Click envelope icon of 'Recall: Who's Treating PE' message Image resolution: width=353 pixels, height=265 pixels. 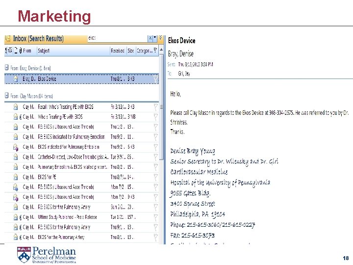(x=16, y=107)
